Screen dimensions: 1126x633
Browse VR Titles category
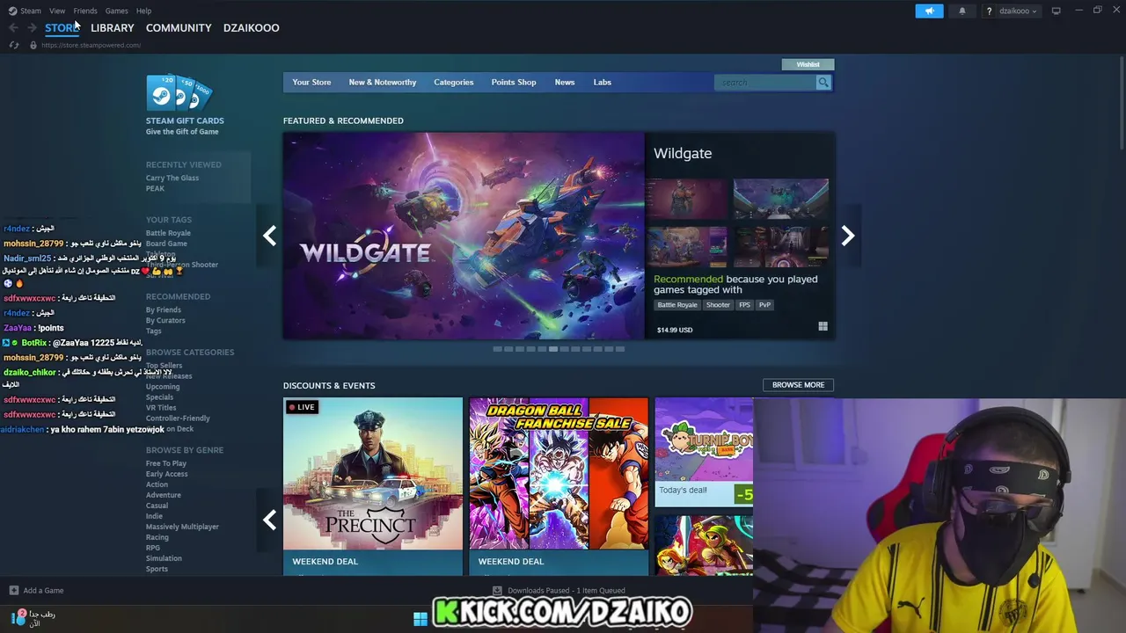pyautogui.click(x=161, y=408)
